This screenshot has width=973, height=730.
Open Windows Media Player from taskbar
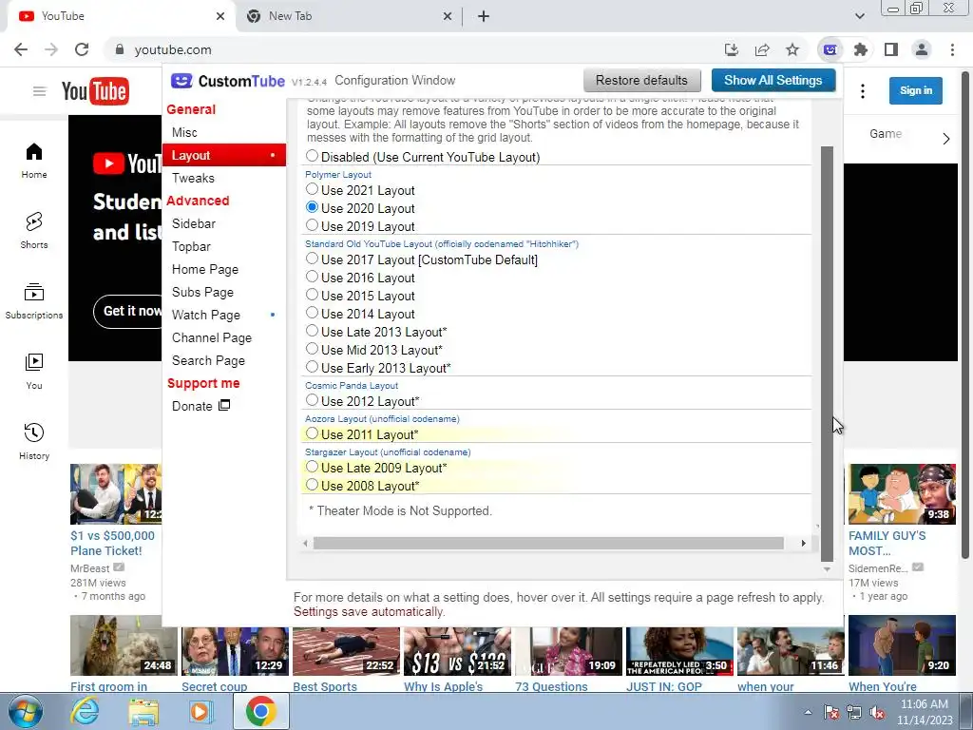[x=200, y=711]
